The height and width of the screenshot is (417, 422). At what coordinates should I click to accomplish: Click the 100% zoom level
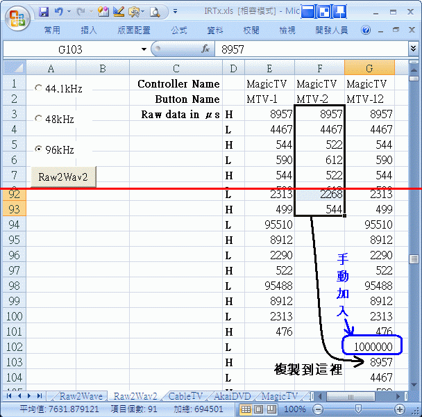click(295, 409)
